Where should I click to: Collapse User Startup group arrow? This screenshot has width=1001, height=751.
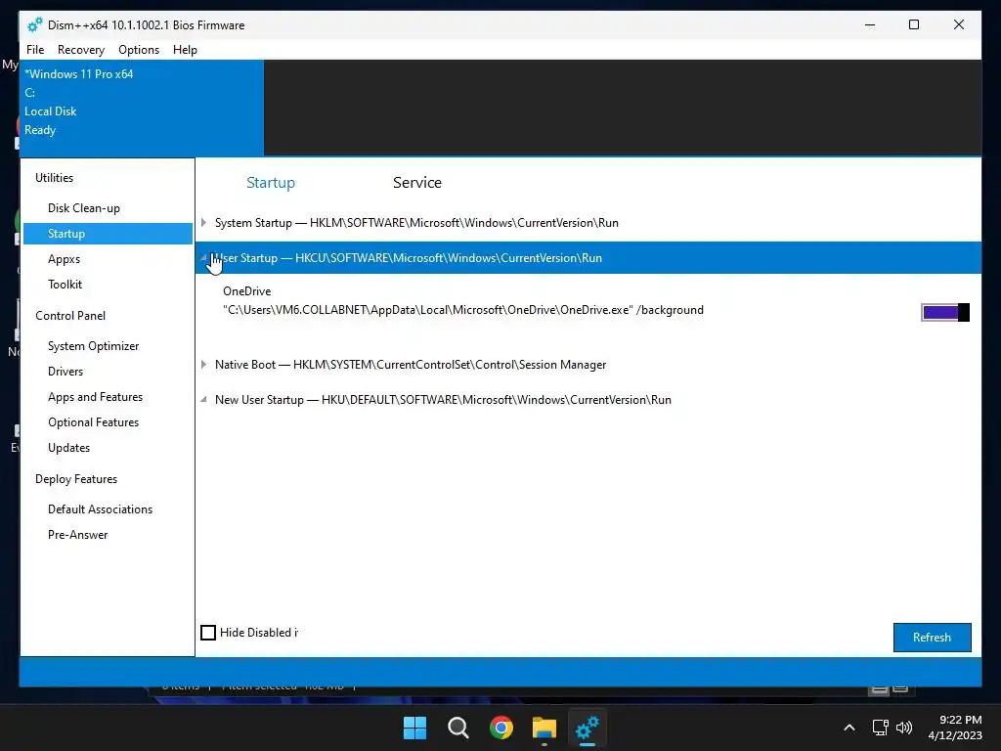click(203, 258)
